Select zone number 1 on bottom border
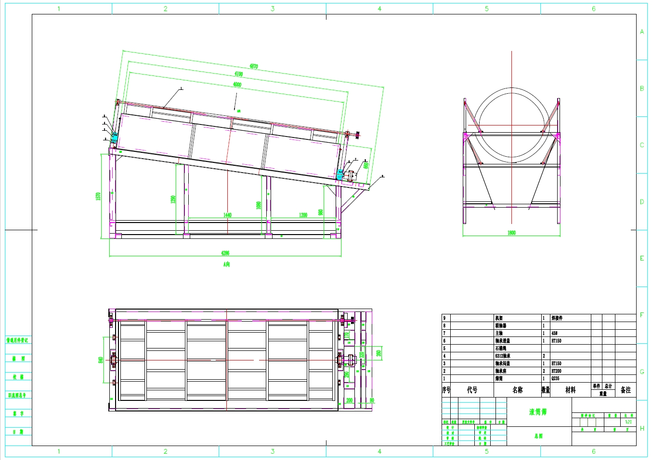The height and width of the screenshot is (460, 652). tap(59, 451)
